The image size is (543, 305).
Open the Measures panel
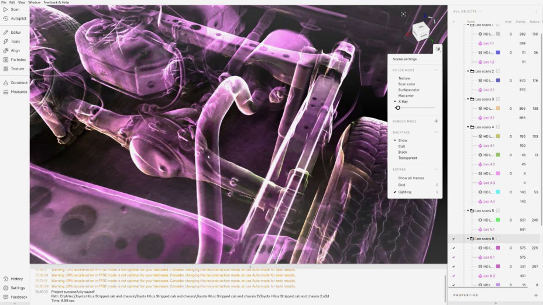point(18,92)
